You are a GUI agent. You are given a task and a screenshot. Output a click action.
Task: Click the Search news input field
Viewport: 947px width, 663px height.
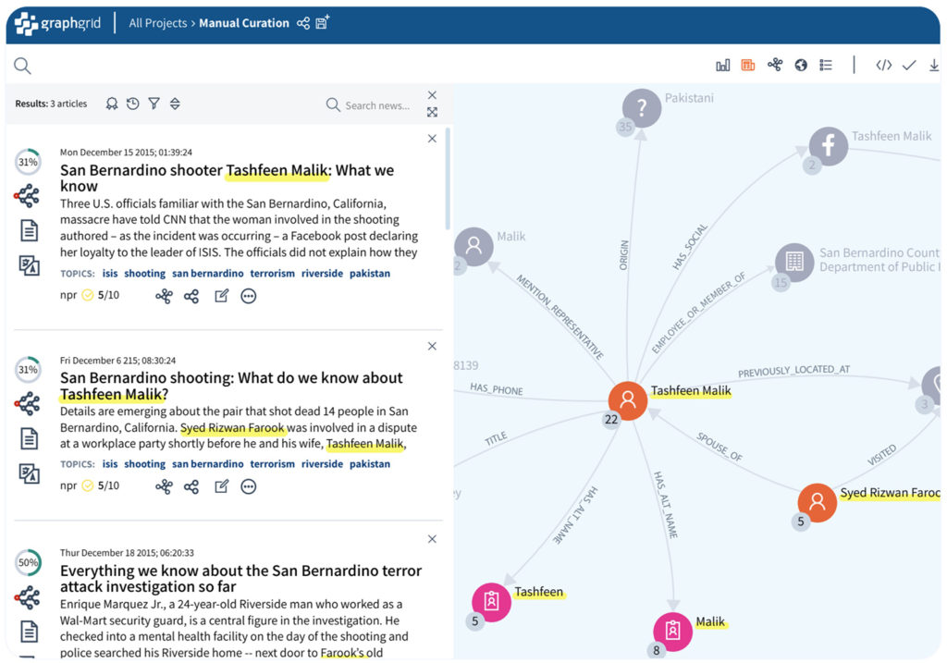(x=376, y=105)
